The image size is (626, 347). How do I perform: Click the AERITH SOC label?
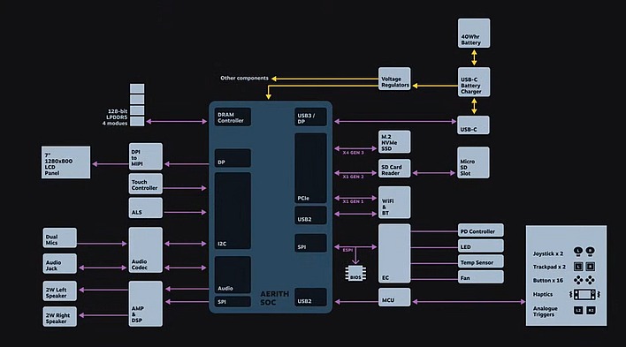click(274, 298)
